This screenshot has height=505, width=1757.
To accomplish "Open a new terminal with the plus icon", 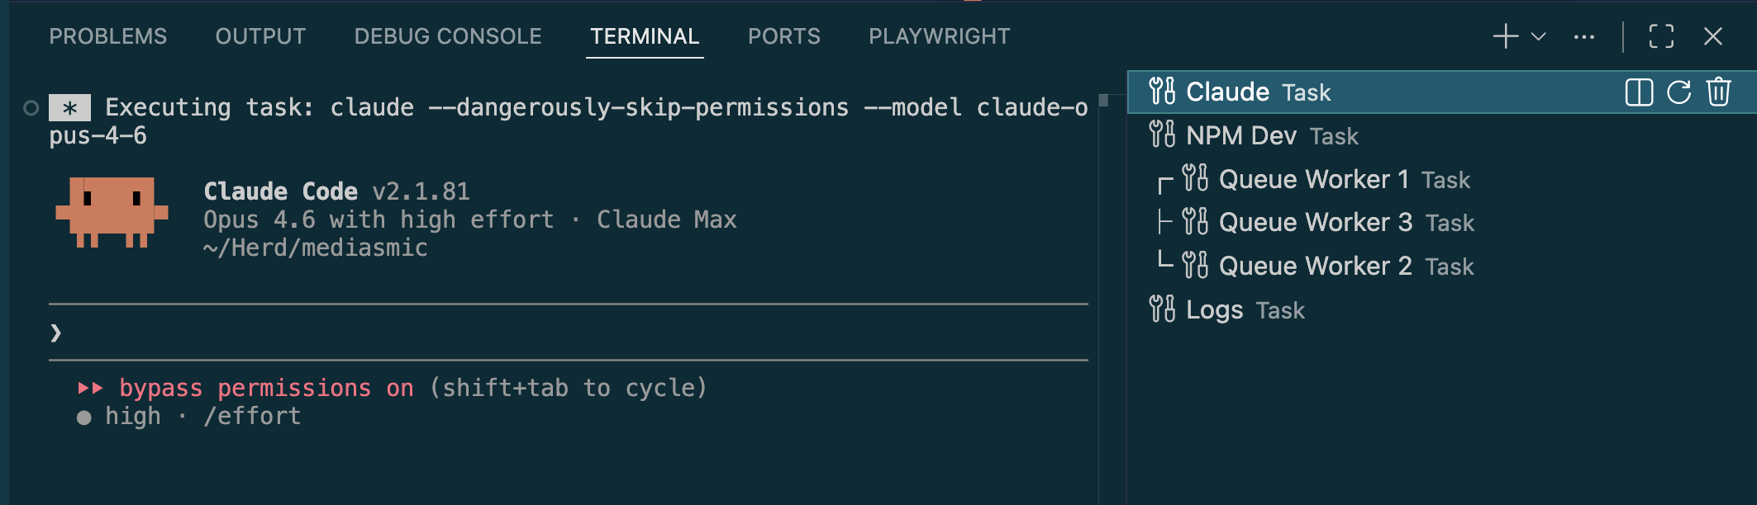I will [1506, 36].
